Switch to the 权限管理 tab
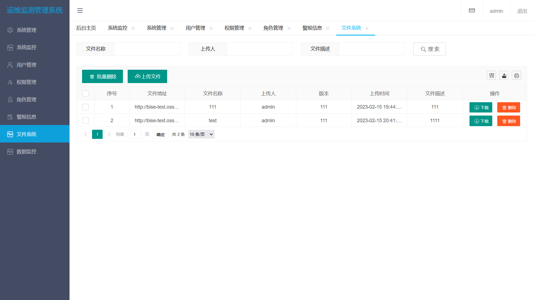Image resolution: width=534 pixels, height=300 pixels. coord(234,28)
